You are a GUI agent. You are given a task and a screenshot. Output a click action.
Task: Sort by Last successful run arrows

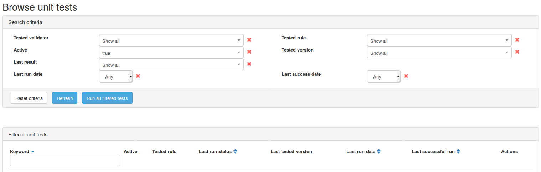tap(458, 152)
